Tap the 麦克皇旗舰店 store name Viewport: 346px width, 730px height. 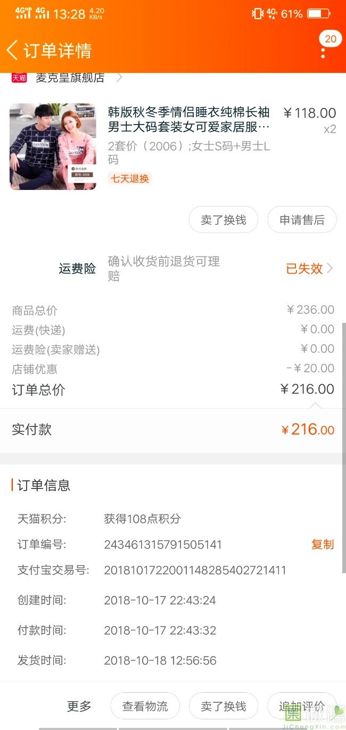[70, 78]
